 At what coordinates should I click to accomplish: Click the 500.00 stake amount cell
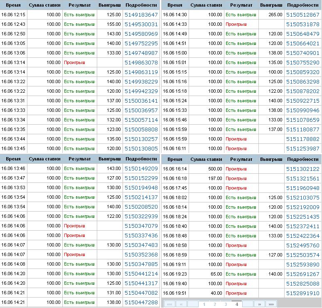(206, 169)
